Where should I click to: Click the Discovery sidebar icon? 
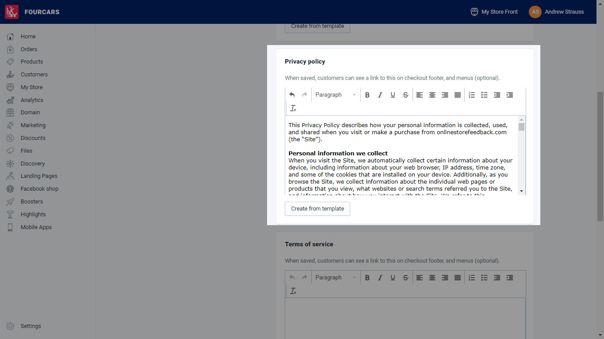click(x=10, y=164)
